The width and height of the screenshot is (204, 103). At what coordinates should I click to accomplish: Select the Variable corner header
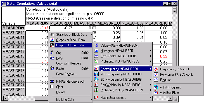pos(13,16)
